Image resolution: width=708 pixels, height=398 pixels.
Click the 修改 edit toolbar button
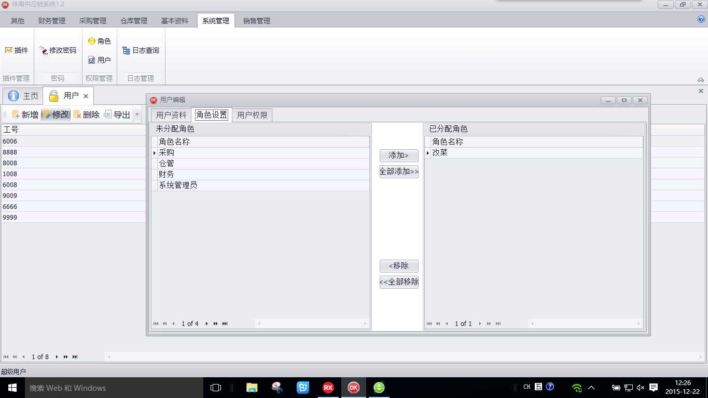(55, 115)
